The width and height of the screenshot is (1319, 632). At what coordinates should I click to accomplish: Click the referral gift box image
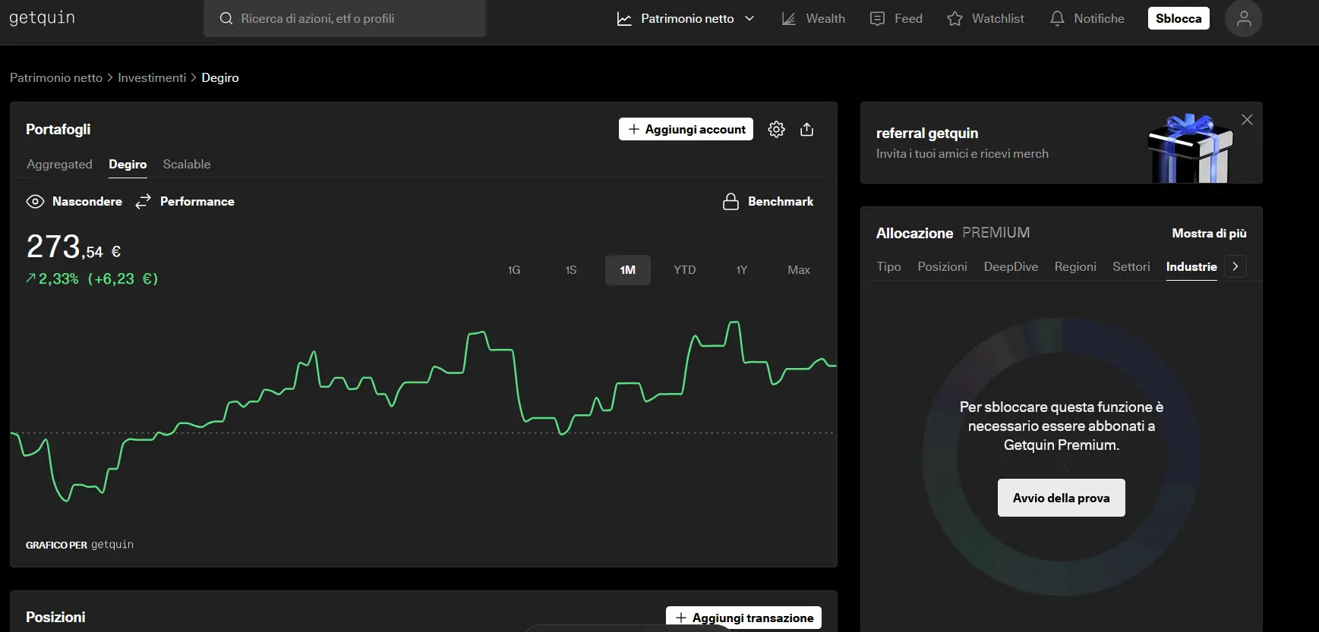tap(1191, 148)
